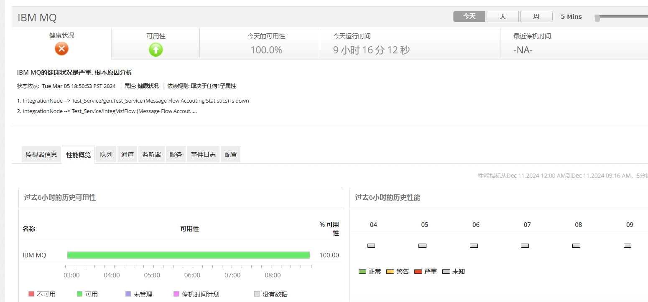Click the gray status marker under 07
Viewport: 648px width, 302px height.
click(525, 246)
